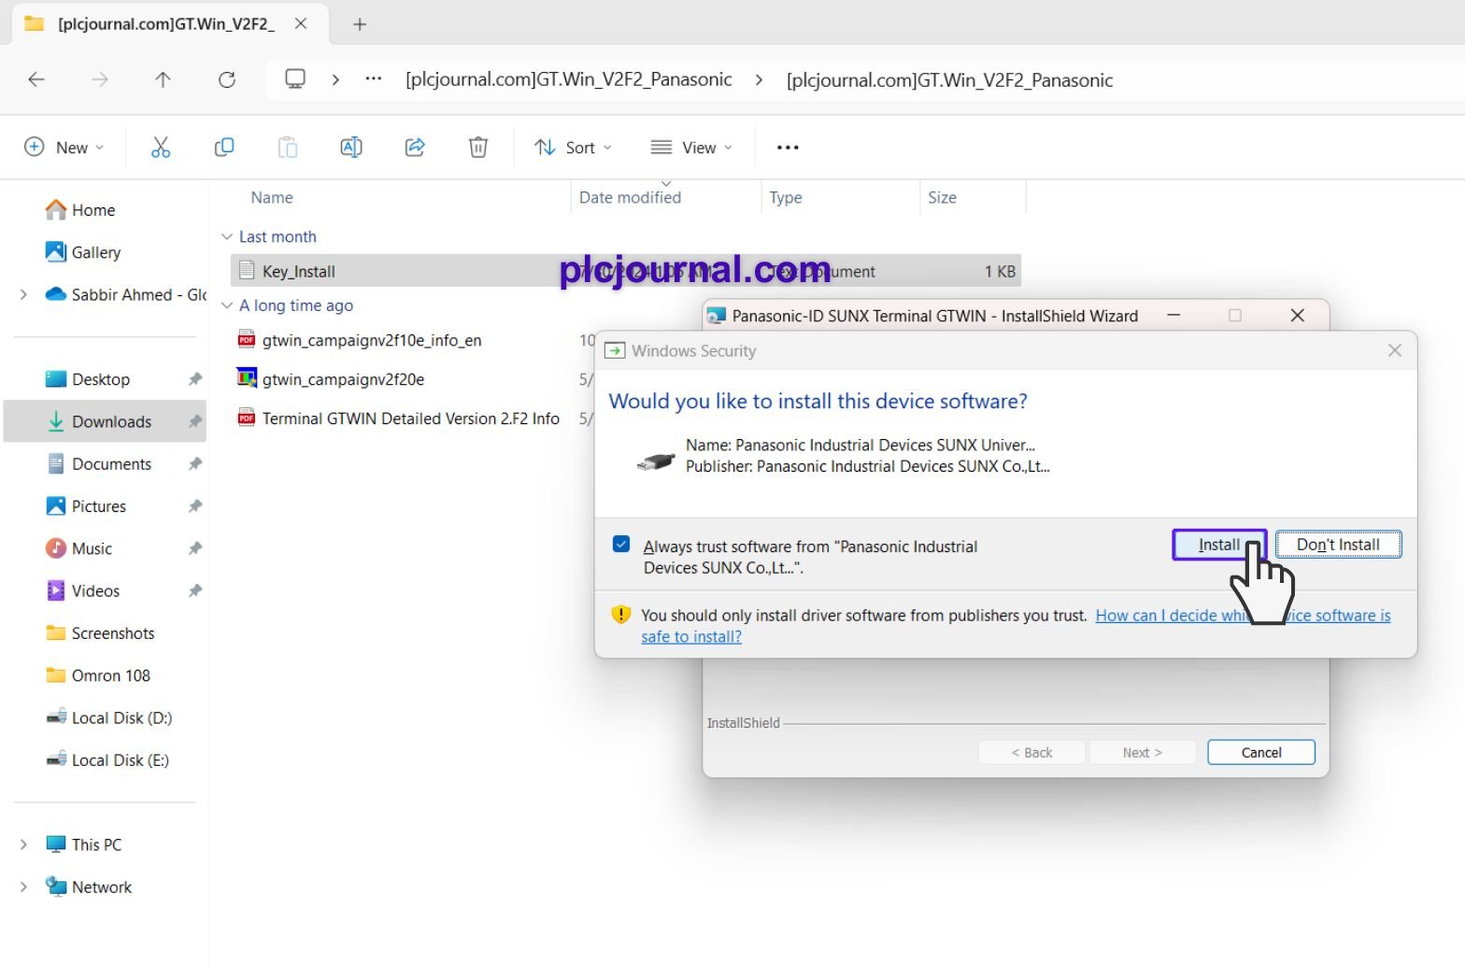
Task: Open the safe to install help link
Action: tap(691, 636)
